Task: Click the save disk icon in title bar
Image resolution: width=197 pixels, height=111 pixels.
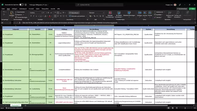Action: pyautogui.click(x=26, y=5)
